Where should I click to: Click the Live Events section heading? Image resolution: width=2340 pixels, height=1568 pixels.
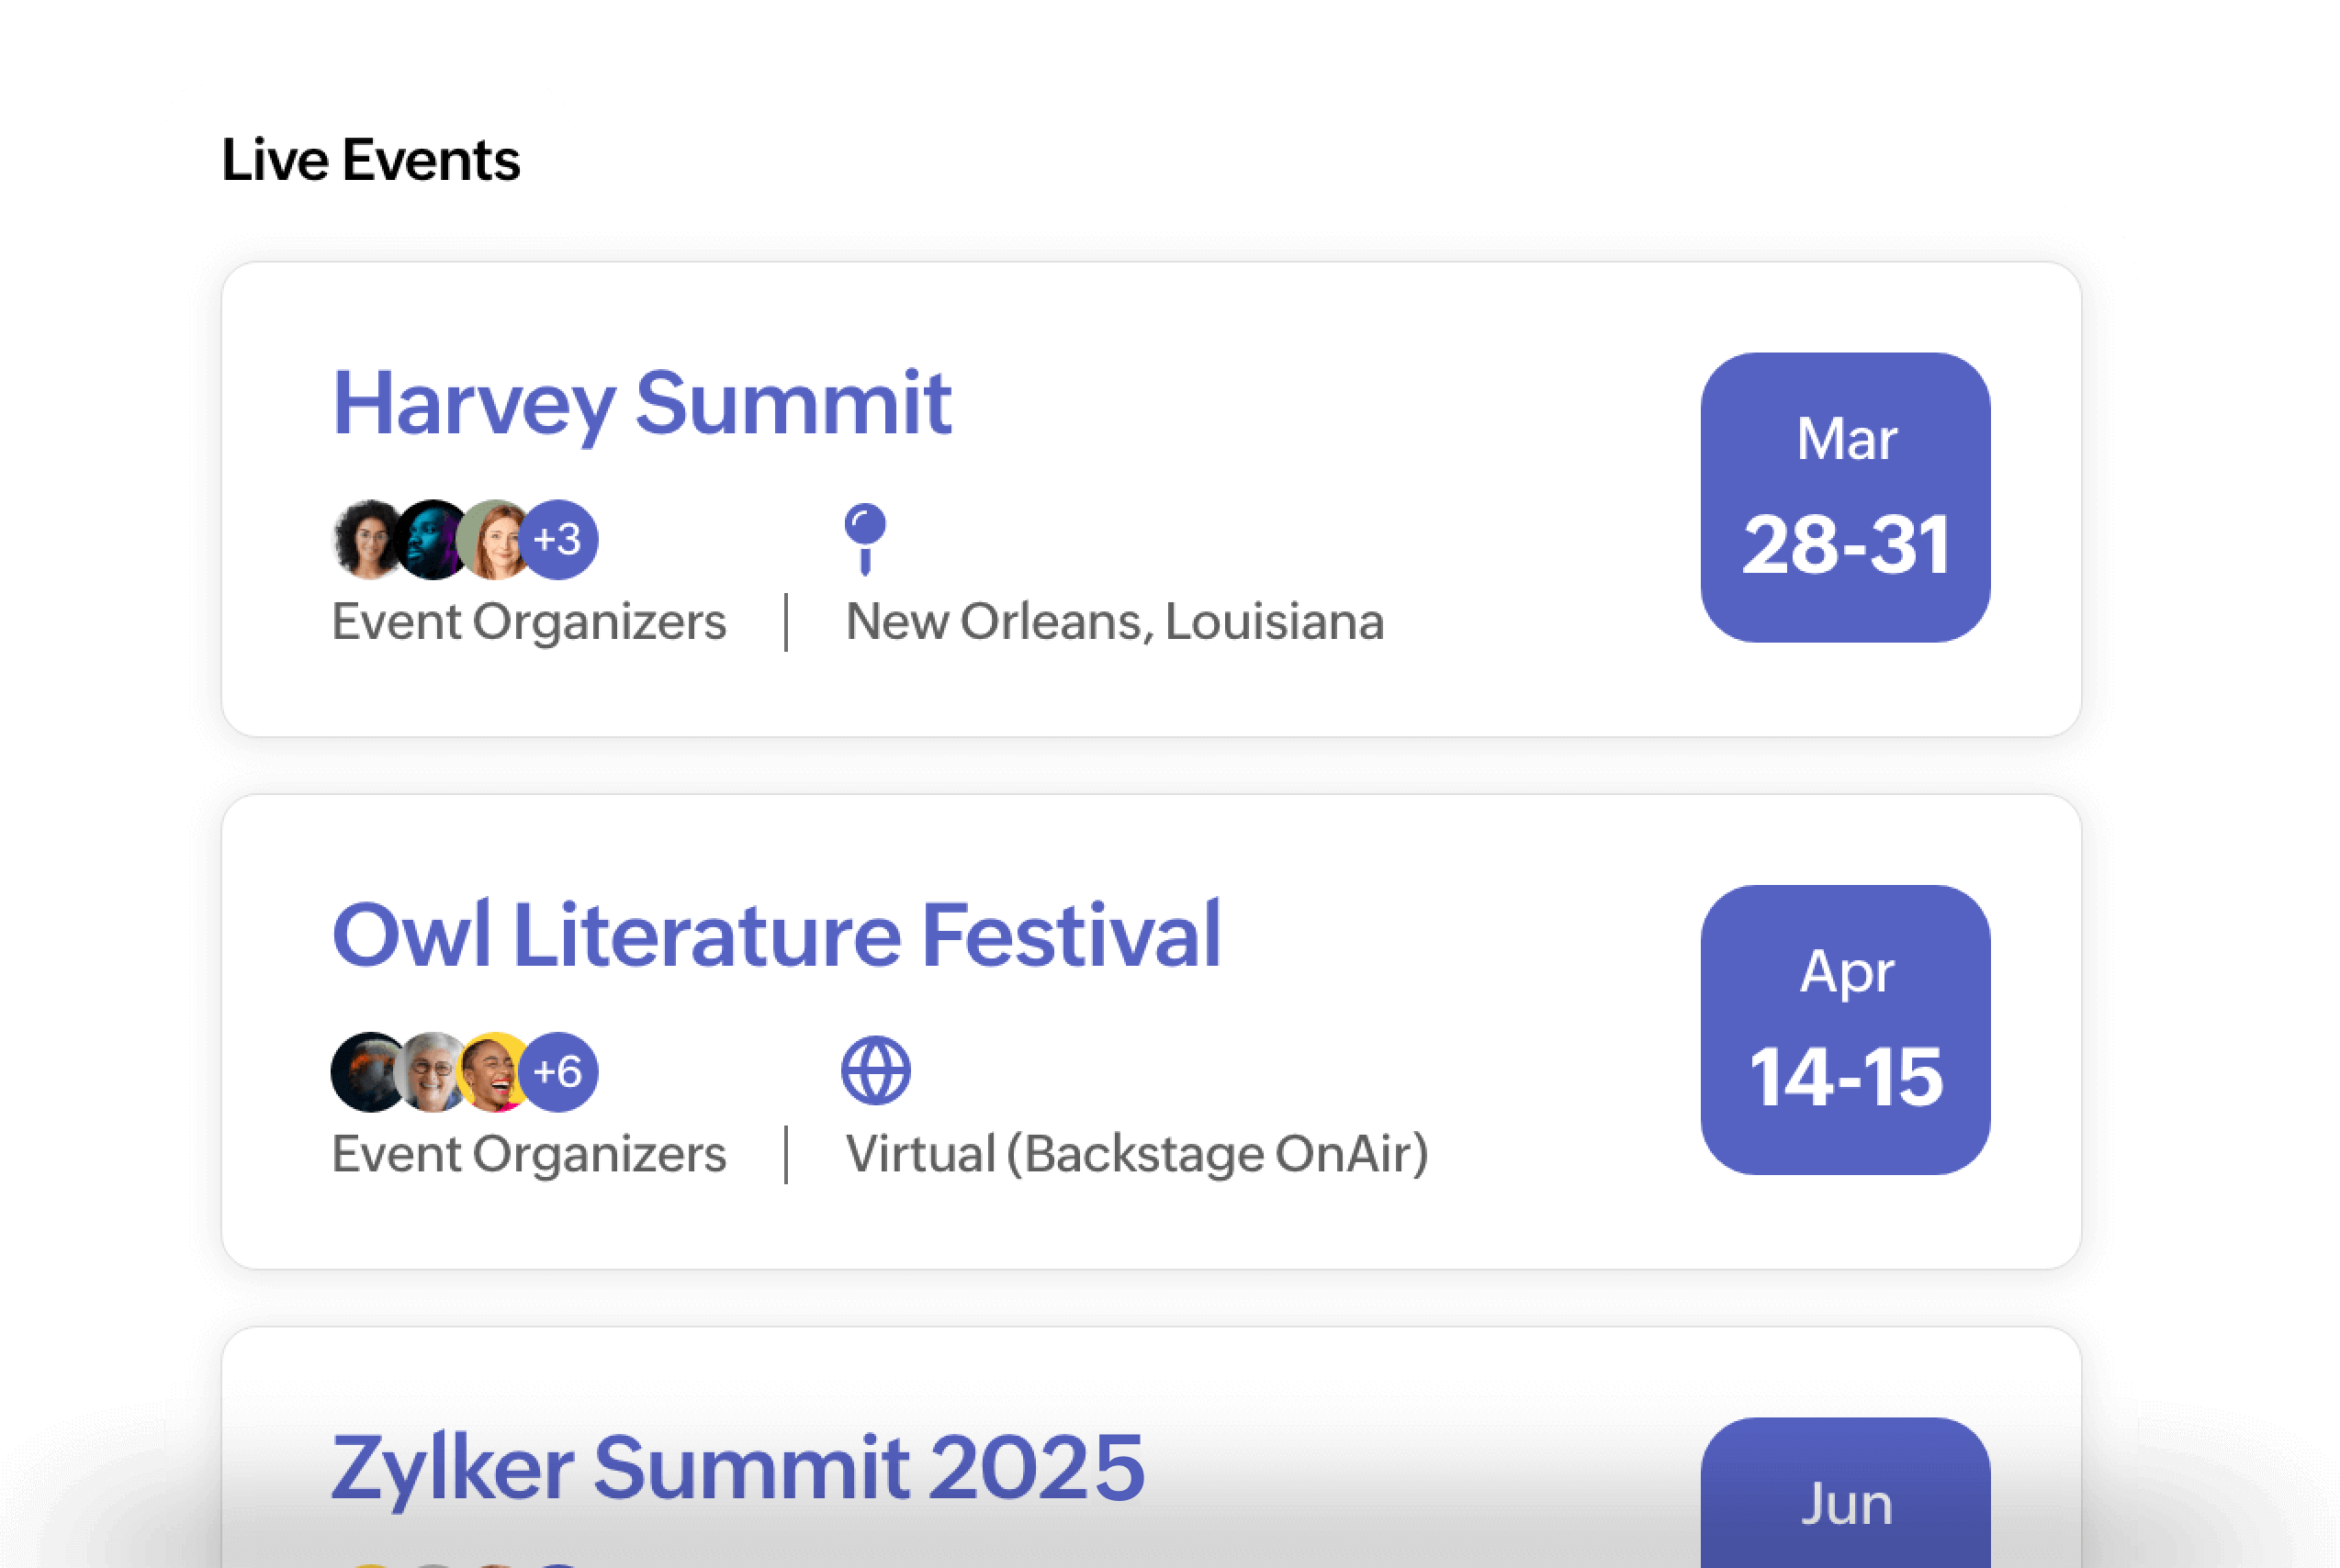coord(370,160)
